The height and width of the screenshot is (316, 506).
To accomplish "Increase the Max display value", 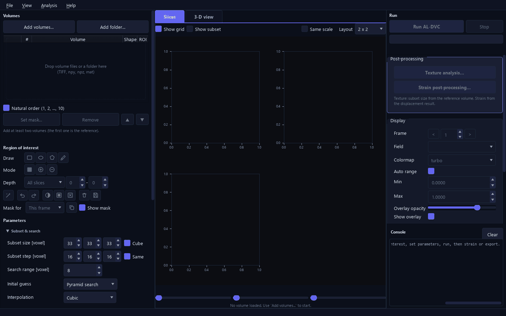I will click(x=492, y=194).
